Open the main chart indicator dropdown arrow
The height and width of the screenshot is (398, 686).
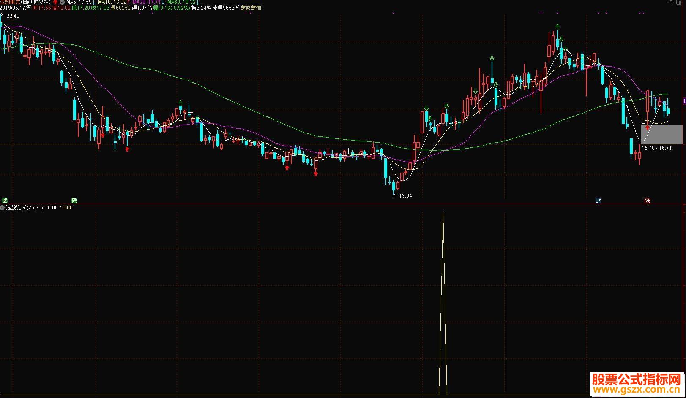click(x=62, y=2)
